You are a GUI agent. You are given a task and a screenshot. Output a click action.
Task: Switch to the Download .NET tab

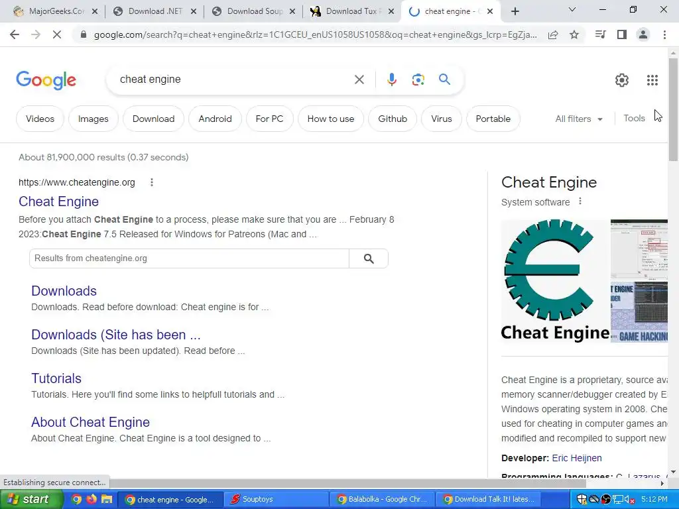point(155,11)
